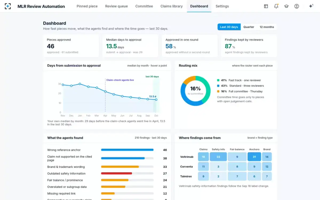The height and width of the screenshot is (200, 320).
Task: Click the Wrong reference anchor bar
Action: [127, 150]
